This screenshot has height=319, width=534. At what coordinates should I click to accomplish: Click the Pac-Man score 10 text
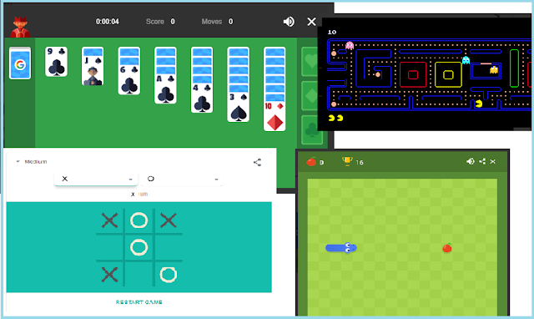coord(332,32)
